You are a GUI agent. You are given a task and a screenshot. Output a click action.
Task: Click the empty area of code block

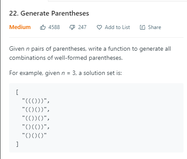[x=116, y=118]
